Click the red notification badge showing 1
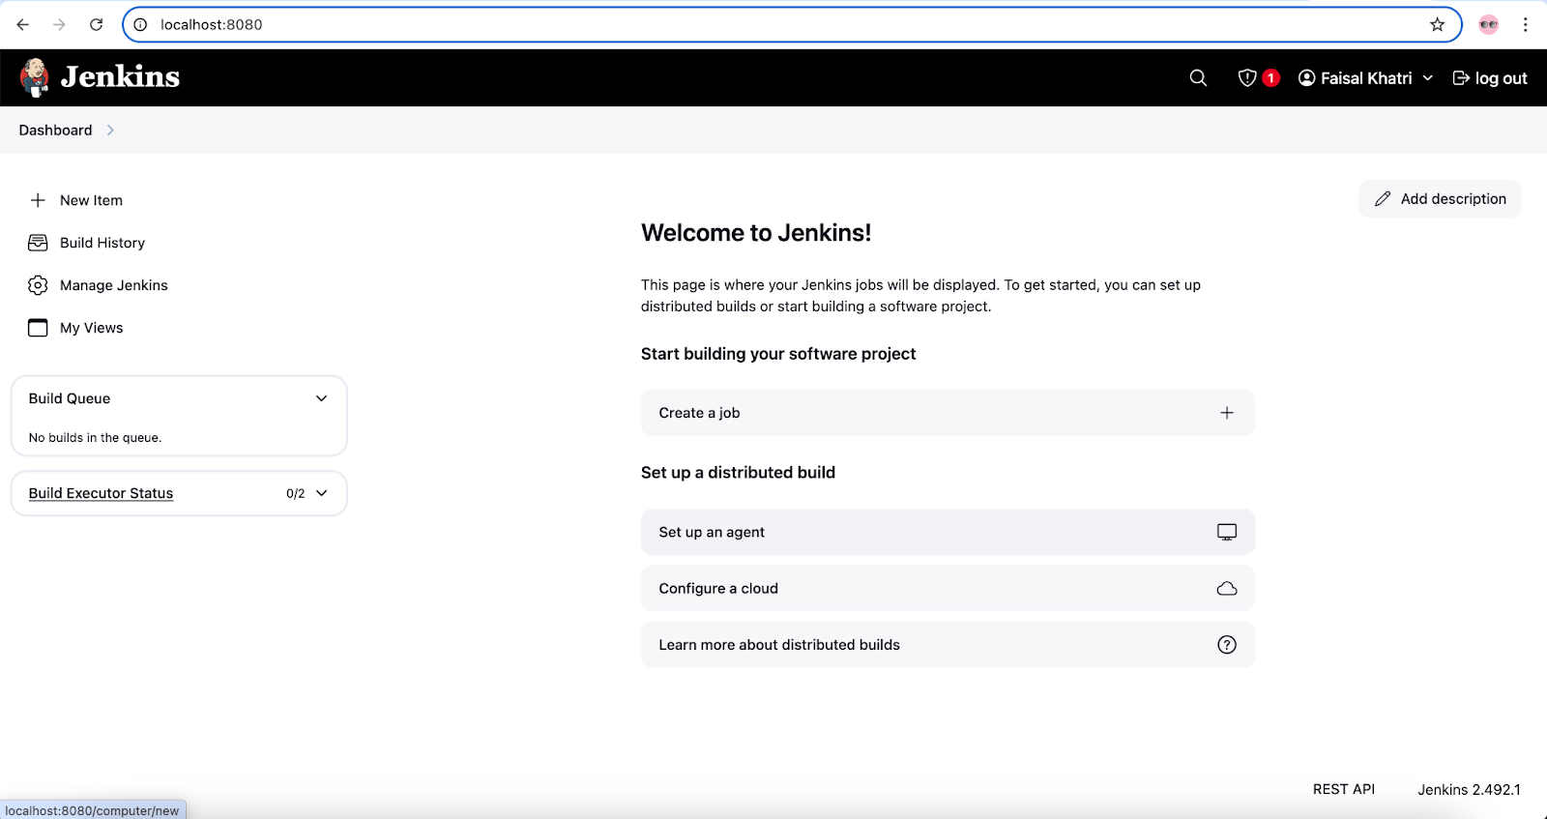This screenshot has width=1547, height=819. (x=1270, y=78)
